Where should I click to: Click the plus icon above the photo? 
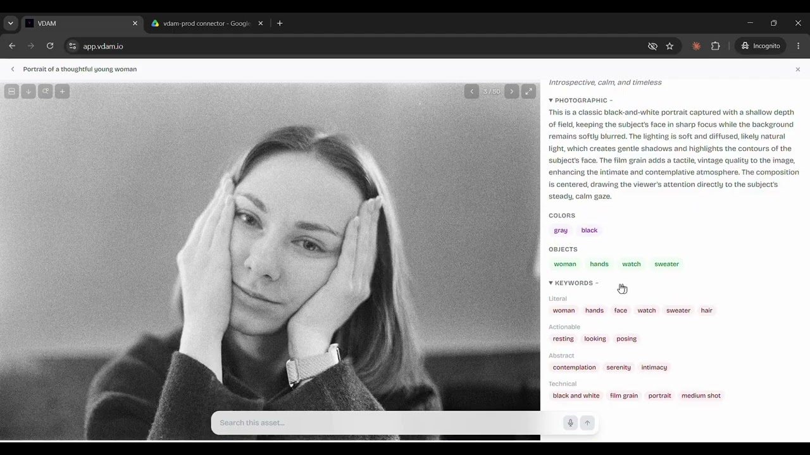62,92
